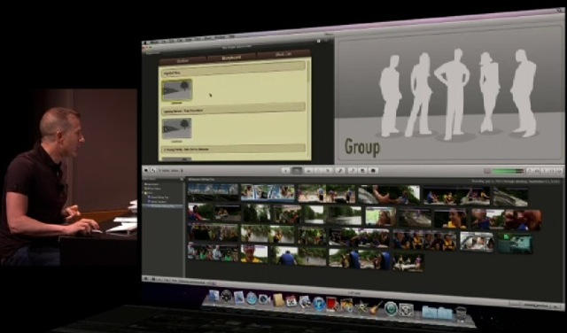Click the reject selection toolbar button
Viewport: 567px width, 333px height.
point(329,171)
